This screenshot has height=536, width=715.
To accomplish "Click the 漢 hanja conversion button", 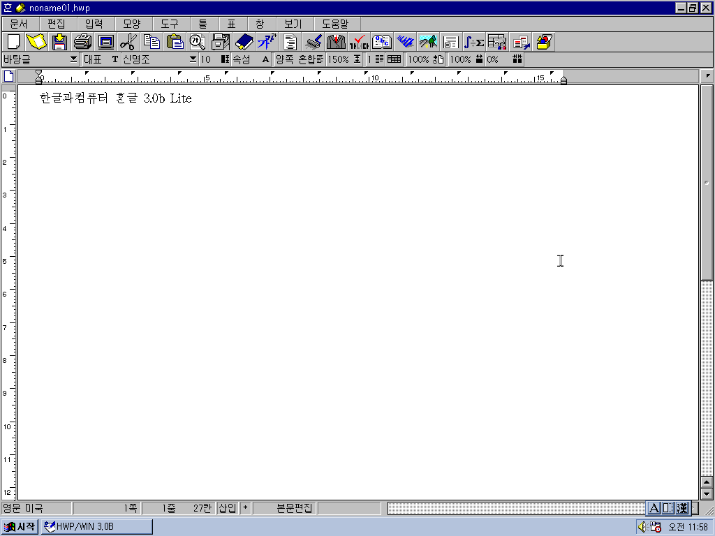I will (x=683, y=508).
